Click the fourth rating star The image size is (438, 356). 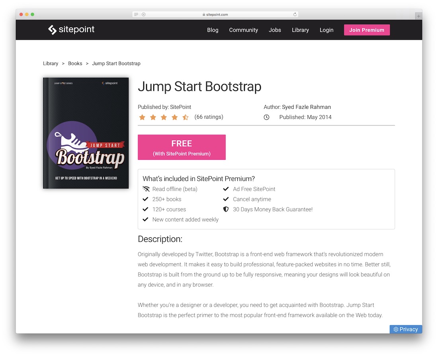pyautogui.click(x=174, y=117)
